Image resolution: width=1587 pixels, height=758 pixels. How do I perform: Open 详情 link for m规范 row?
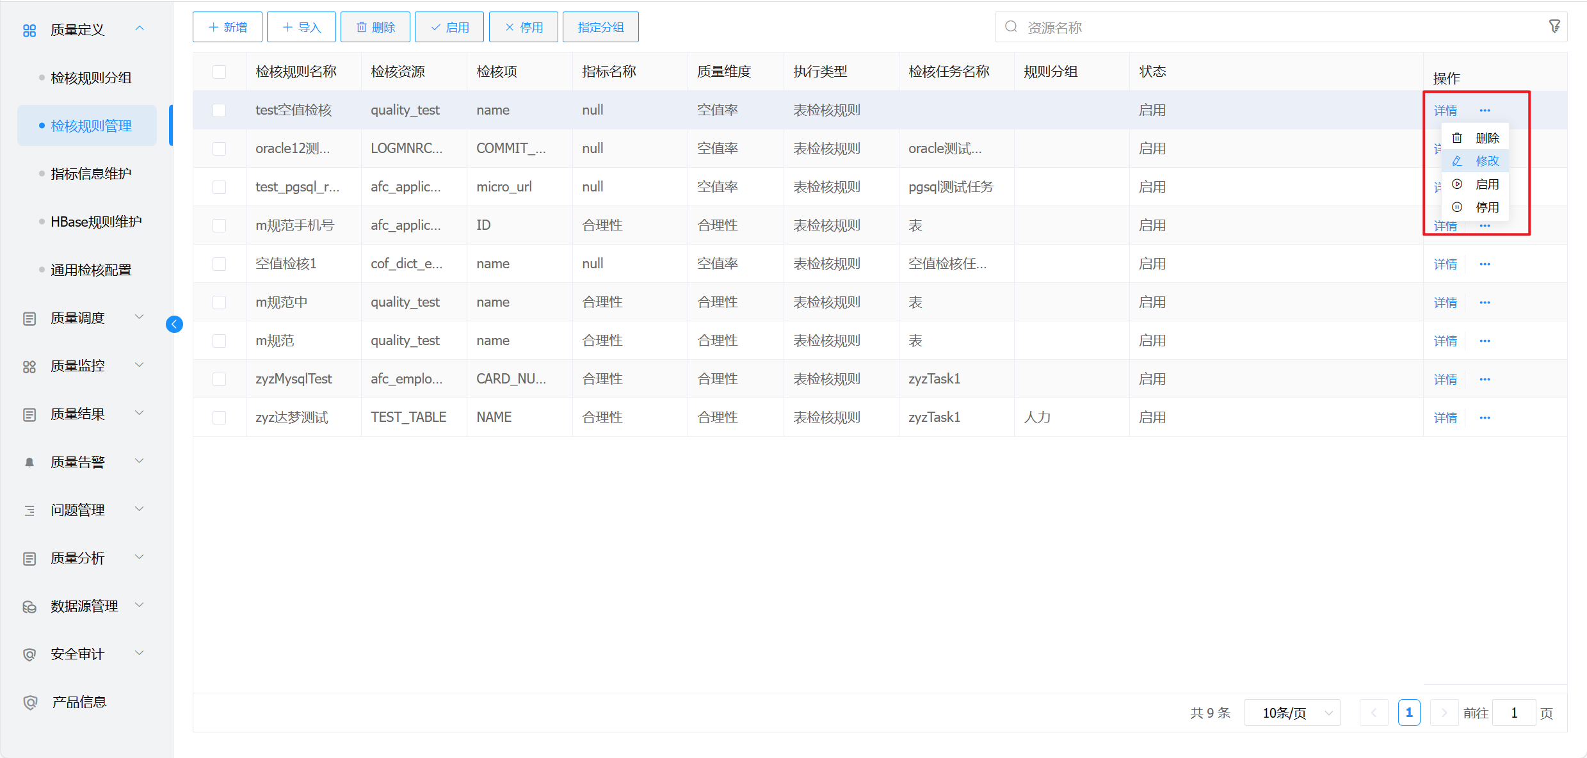click(x=1445, y=341)
